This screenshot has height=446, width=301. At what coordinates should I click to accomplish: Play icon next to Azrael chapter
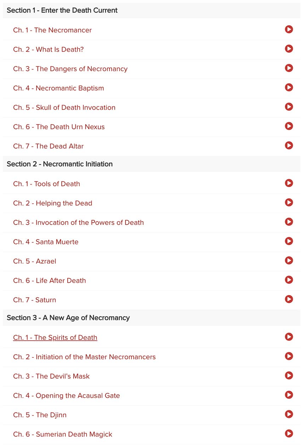(289, 260)
